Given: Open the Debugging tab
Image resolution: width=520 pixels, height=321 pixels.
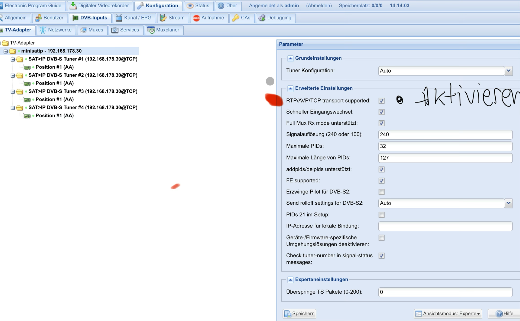Looking at the screenshot, I should coord(275,18).
